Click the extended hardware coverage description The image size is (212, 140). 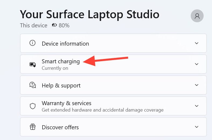click(102, 110)
